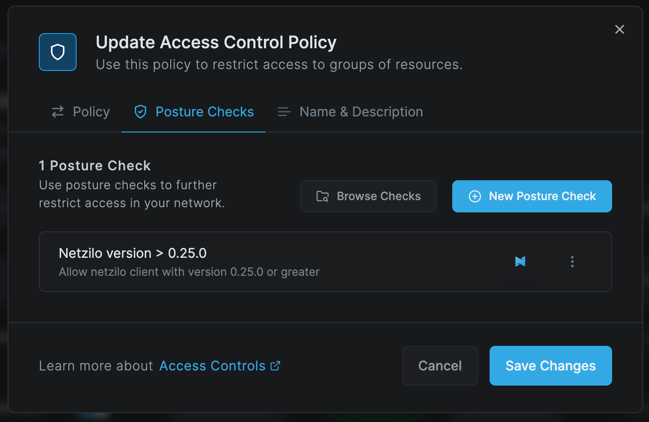Close the Update Access Control Policy dialog
The image size is (649, 422).
click(620, 29)
